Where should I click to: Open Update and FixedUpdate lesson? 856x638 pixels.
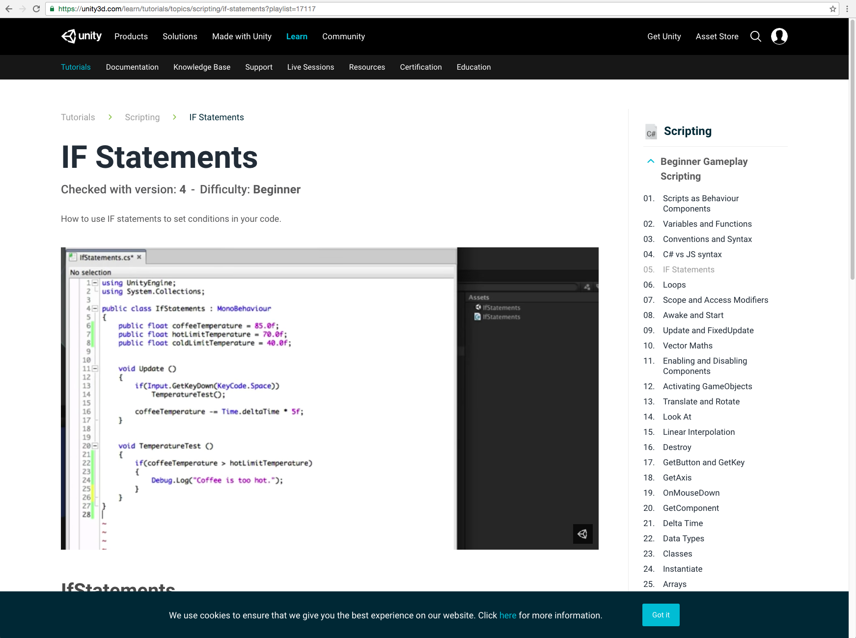tap(708, 330)
